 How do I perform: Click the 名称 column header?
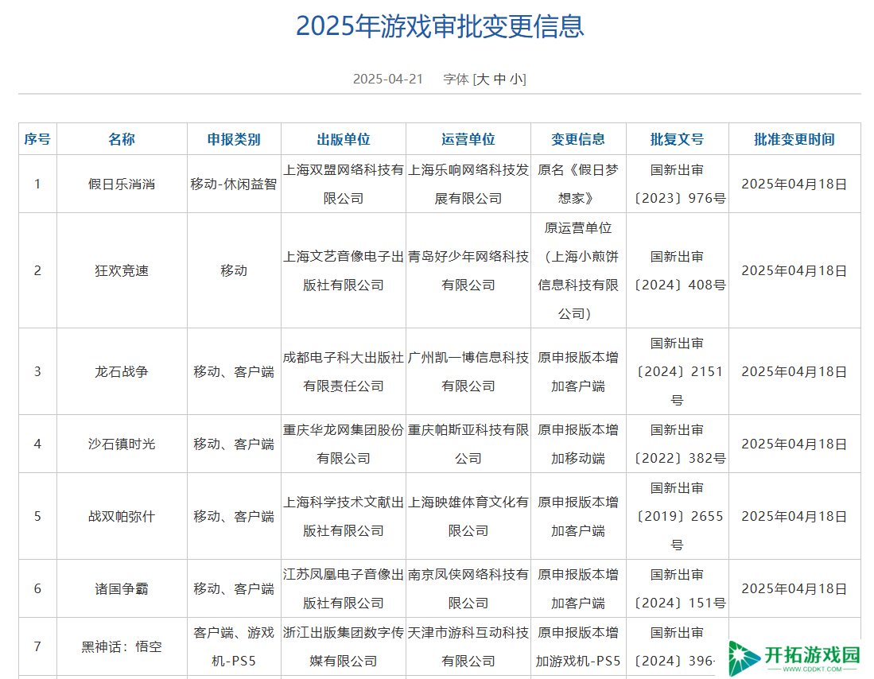(x=122, y=139)
